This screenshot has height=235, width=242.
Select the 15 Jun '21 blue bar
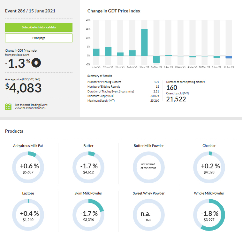point(229,57)
